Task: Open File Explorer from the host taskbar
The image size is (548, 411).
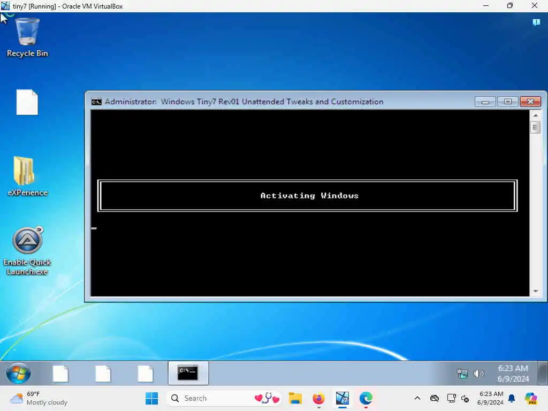Action: 295,398
